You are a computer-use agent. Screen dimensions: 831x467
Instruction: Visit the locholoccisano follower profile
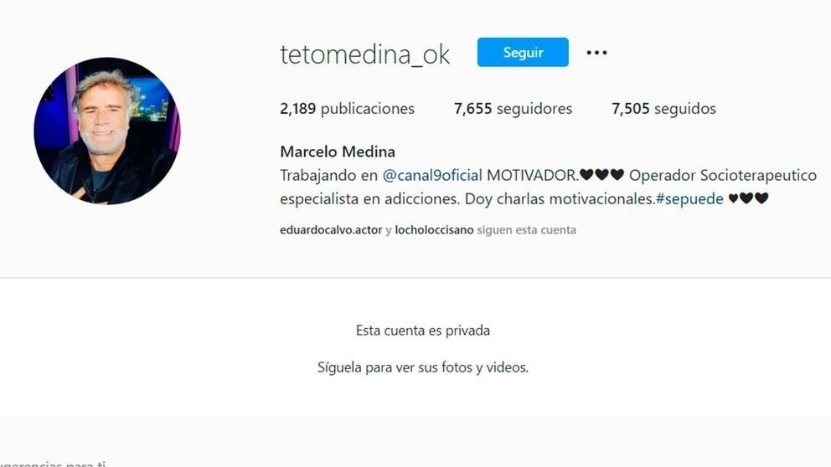click(x=434, y=230)
